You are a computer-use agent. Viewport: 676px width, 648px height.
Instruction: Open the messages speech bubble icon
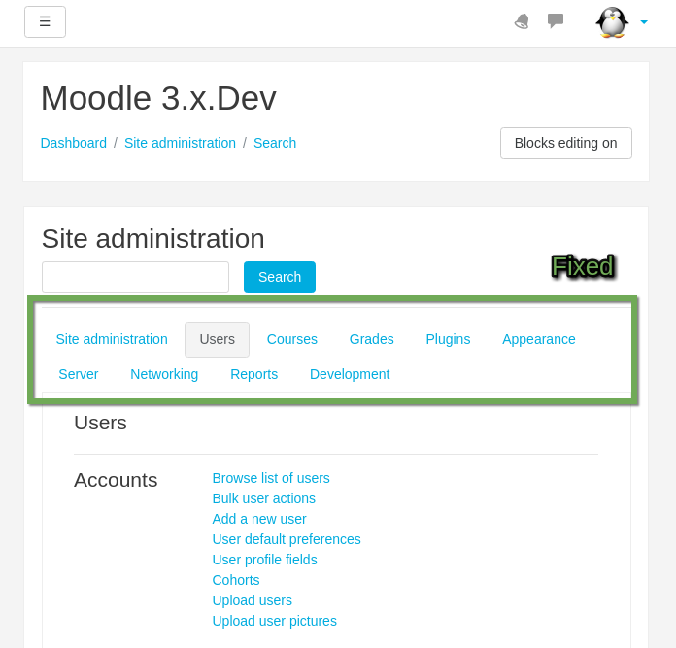[556, 20]
